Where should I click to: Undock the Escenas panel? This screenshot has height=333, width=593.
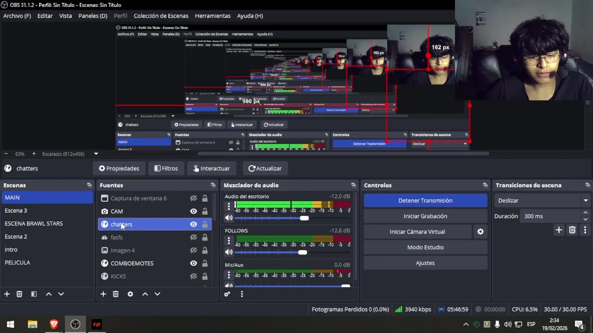[x=89, y=185]
